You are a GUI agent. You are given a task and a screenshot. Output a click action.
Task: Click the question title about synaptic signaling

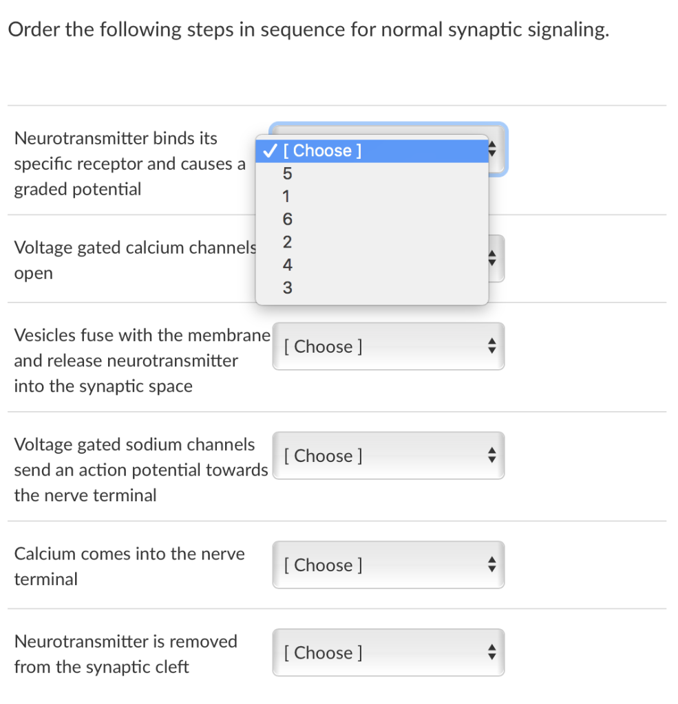tap(308, 29)
